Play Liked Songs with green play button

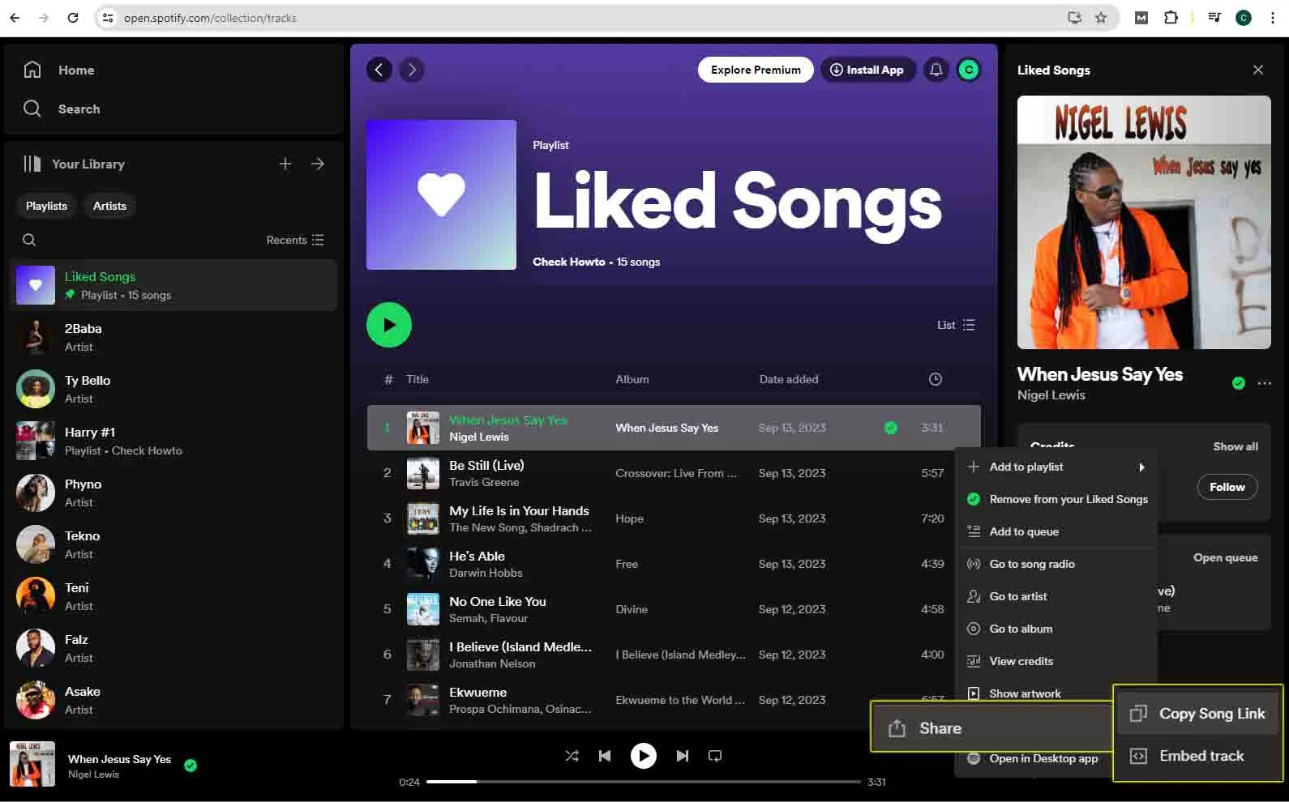[x=389, y=325]
